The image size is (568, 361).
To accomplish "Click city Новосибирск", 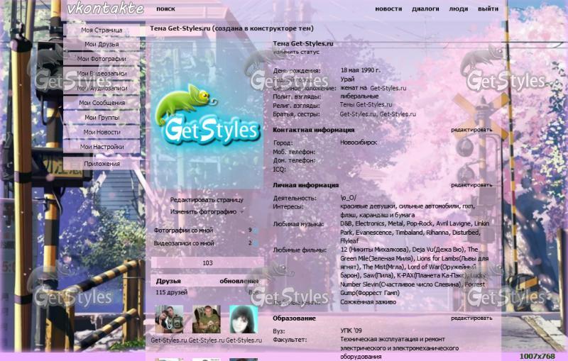I will tap(359, 143).
